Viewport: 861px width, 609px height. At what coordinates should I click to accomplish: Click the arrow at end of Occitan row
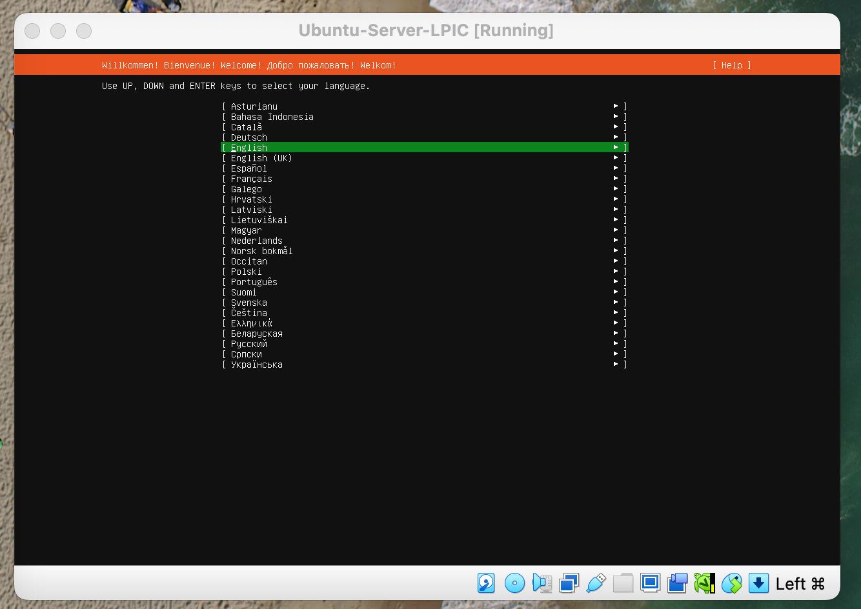(x=616, y=261)
